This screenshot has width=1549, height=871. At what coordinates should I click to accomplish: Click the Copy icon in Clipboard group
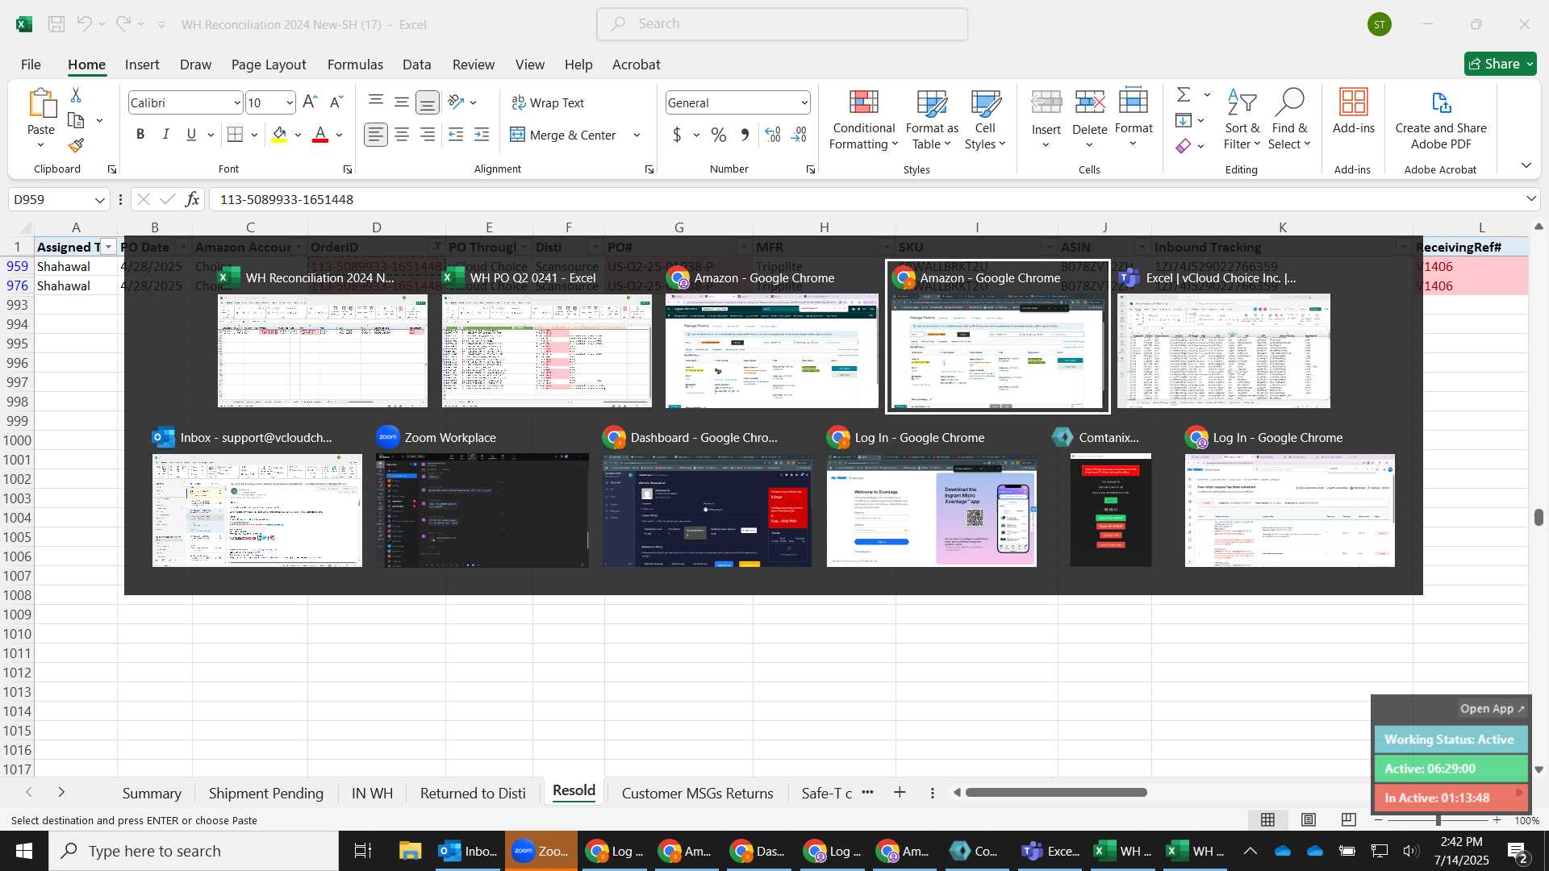[76, 120]
